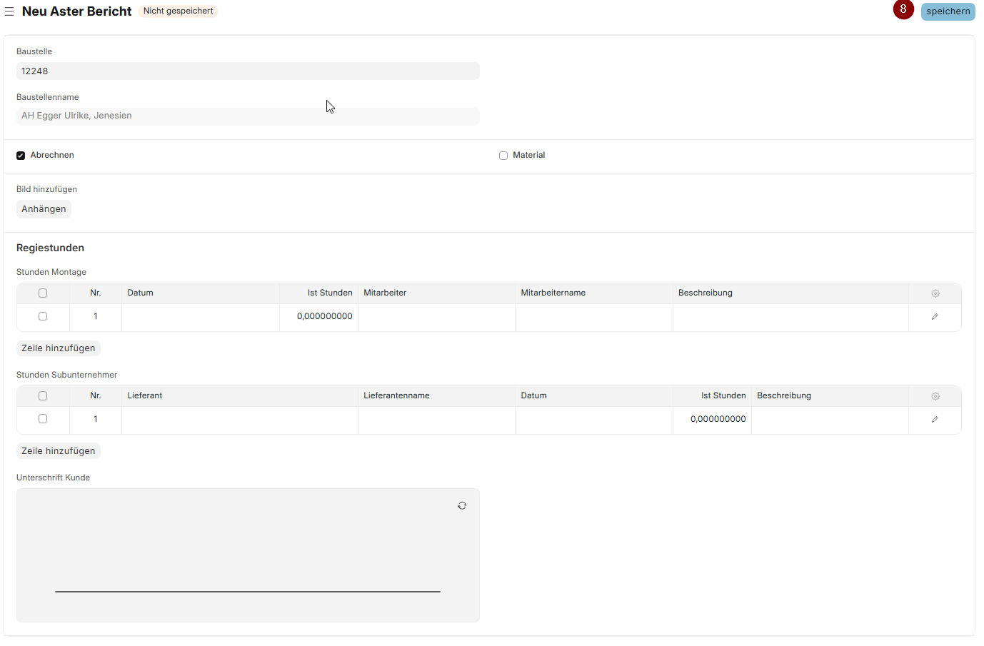Open column settings gear for Stunden Montage
The width and height of the screenshot is (984, 646).
click(935, 293)
